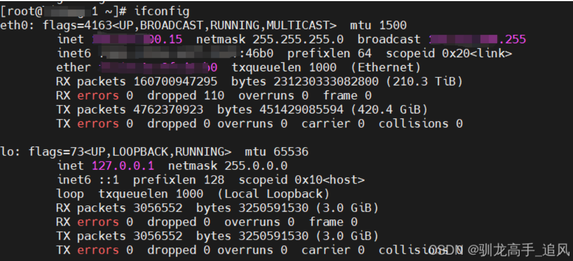Click the red RX errors text under eth0

[x=98, y=95]
